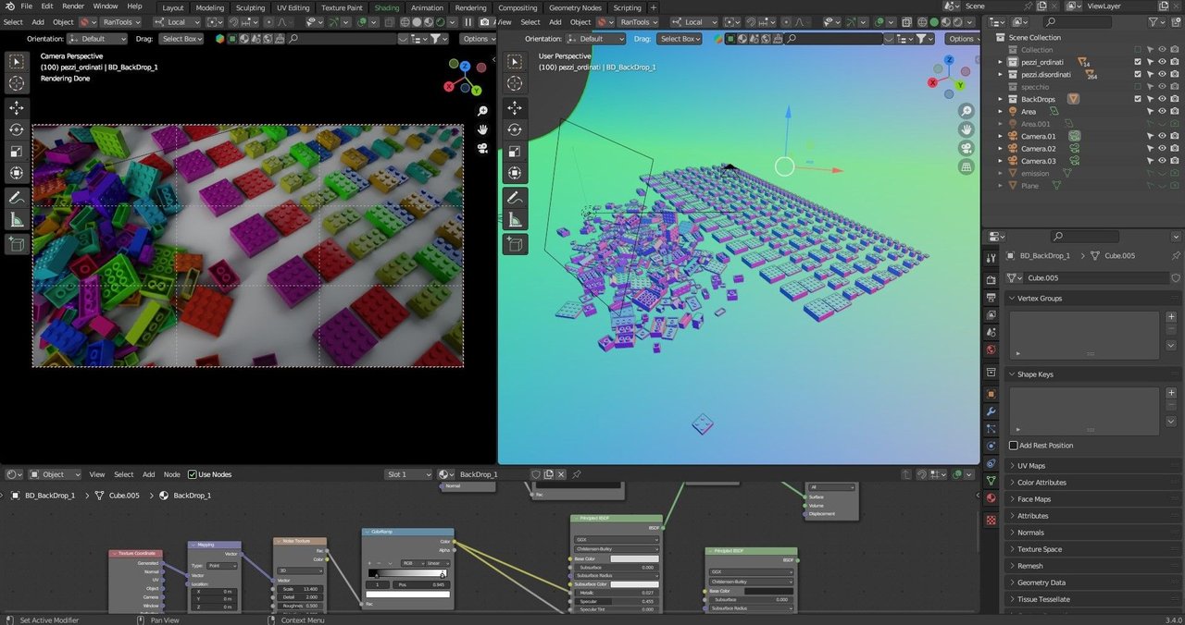This screenshot has height=625, width=1185.
Task: Open the Output properties tab icon
Action: coord(992,297)
